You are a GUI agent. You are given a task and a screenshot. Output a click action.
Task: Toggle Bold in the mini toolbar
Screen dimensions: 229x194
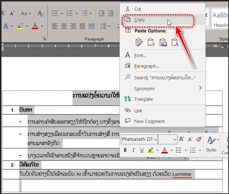point(125,150)
